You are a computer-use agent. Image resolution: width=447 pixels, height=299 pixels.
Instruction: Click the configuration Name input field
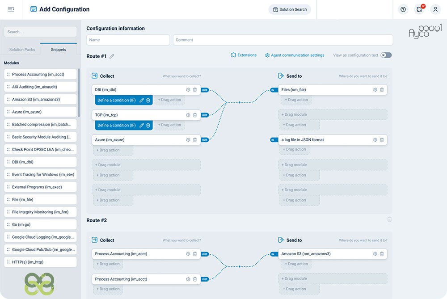point(128,40)
